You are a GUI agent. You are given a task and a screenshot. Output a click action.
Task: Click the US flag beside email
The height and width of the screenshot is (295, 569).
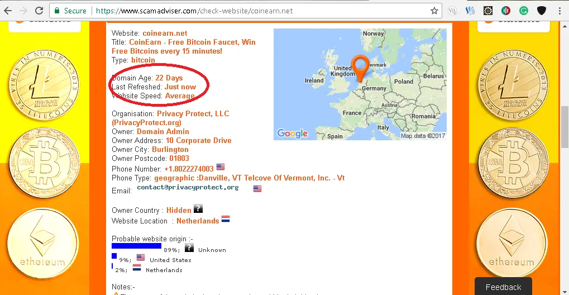pos(257,188)
